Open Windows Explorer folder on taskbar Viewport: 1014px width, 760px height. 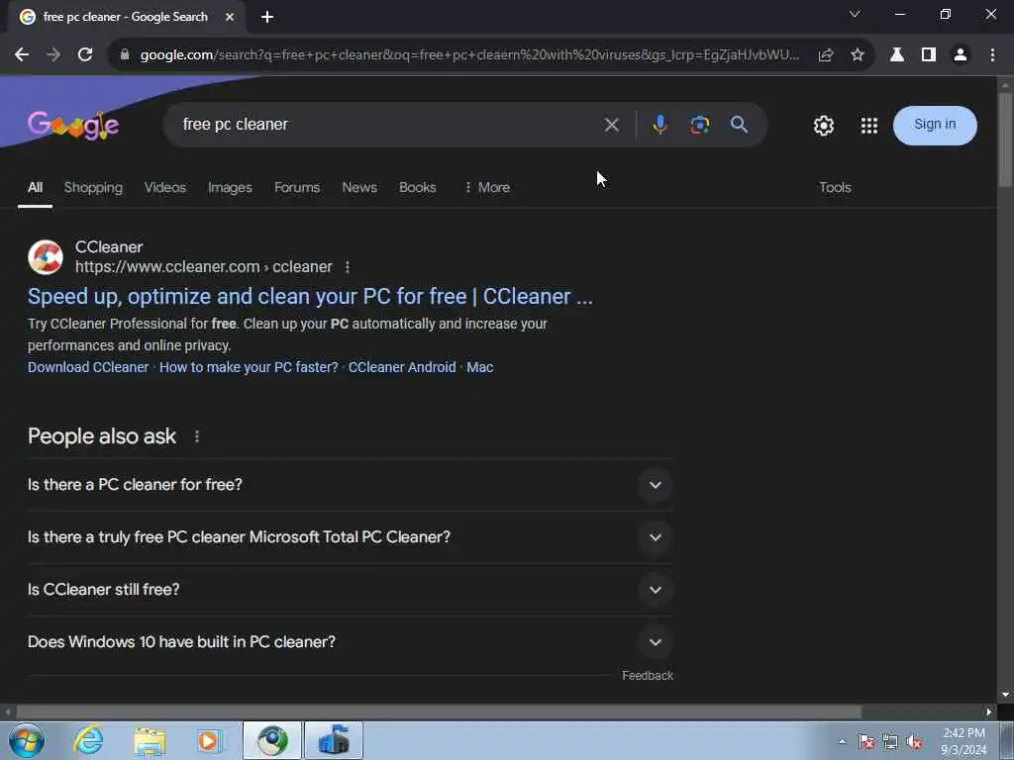(150, 740)
